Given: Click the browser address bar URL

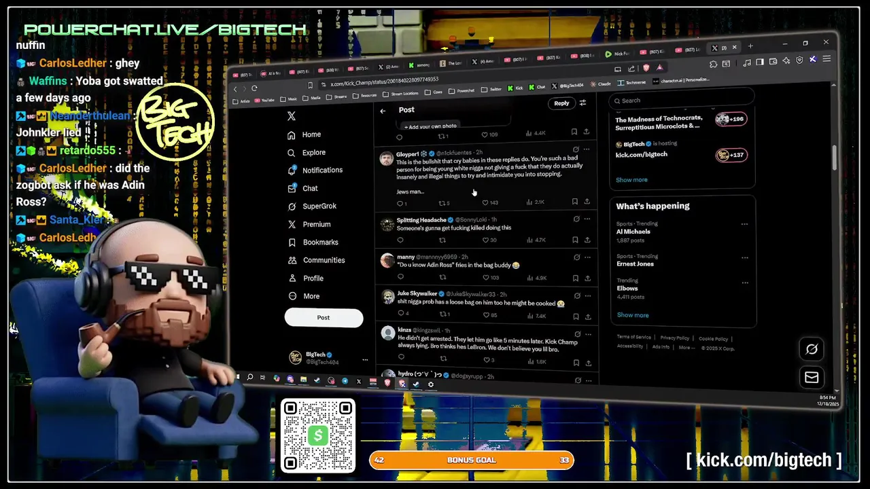Looking at the screenshot, I should [384, 81].
